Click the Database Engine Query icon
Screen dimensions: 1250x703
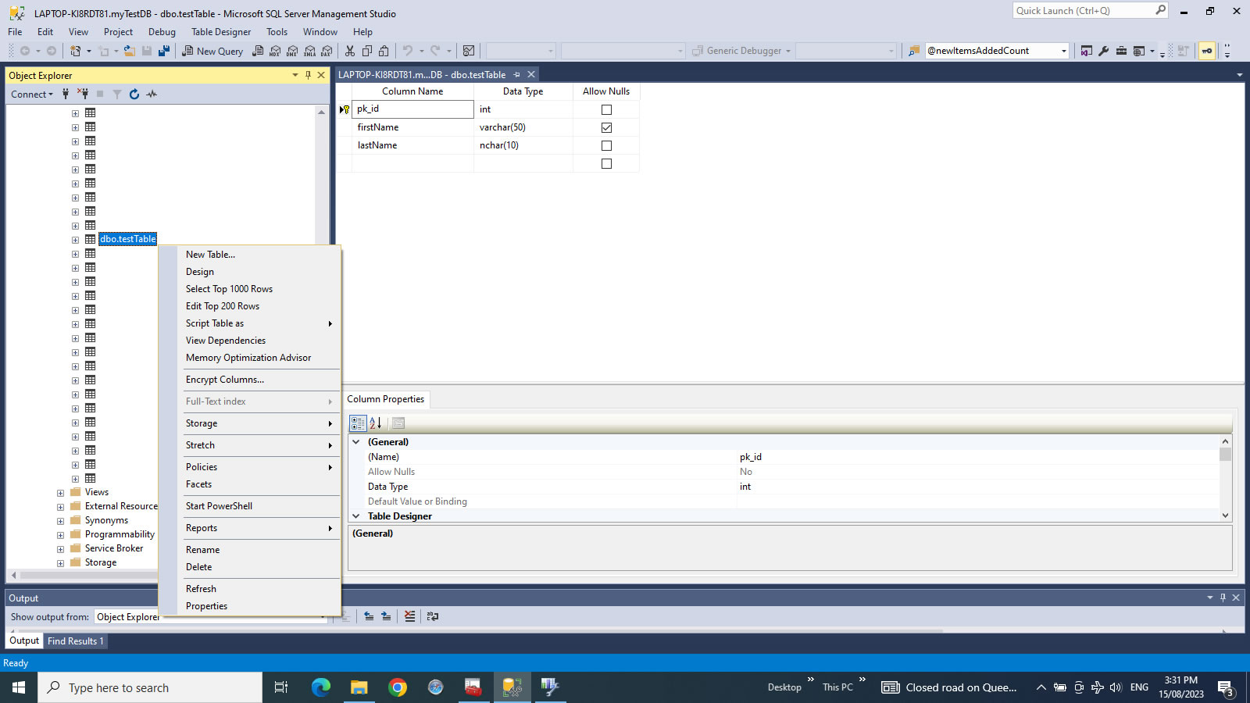(x=258, y=51)
